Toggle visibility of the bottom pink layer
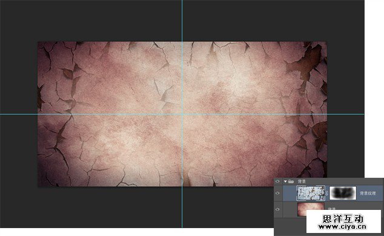The height and width of the screenshot is (236, 384). tap(277, 209)
